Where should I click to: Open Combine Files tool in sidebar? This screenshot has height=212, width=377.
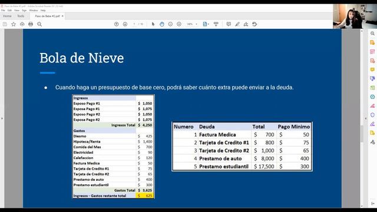tap(372, 78)
